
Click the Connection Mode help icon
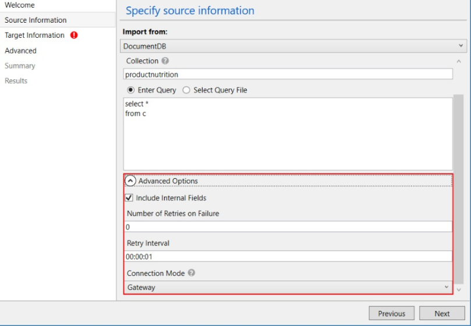(192, 273)
